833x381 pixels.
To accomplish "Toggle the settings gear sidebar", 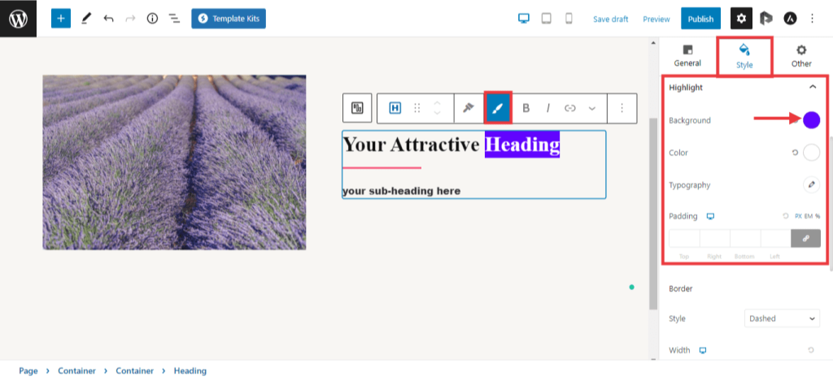I will tap(741, 18).
